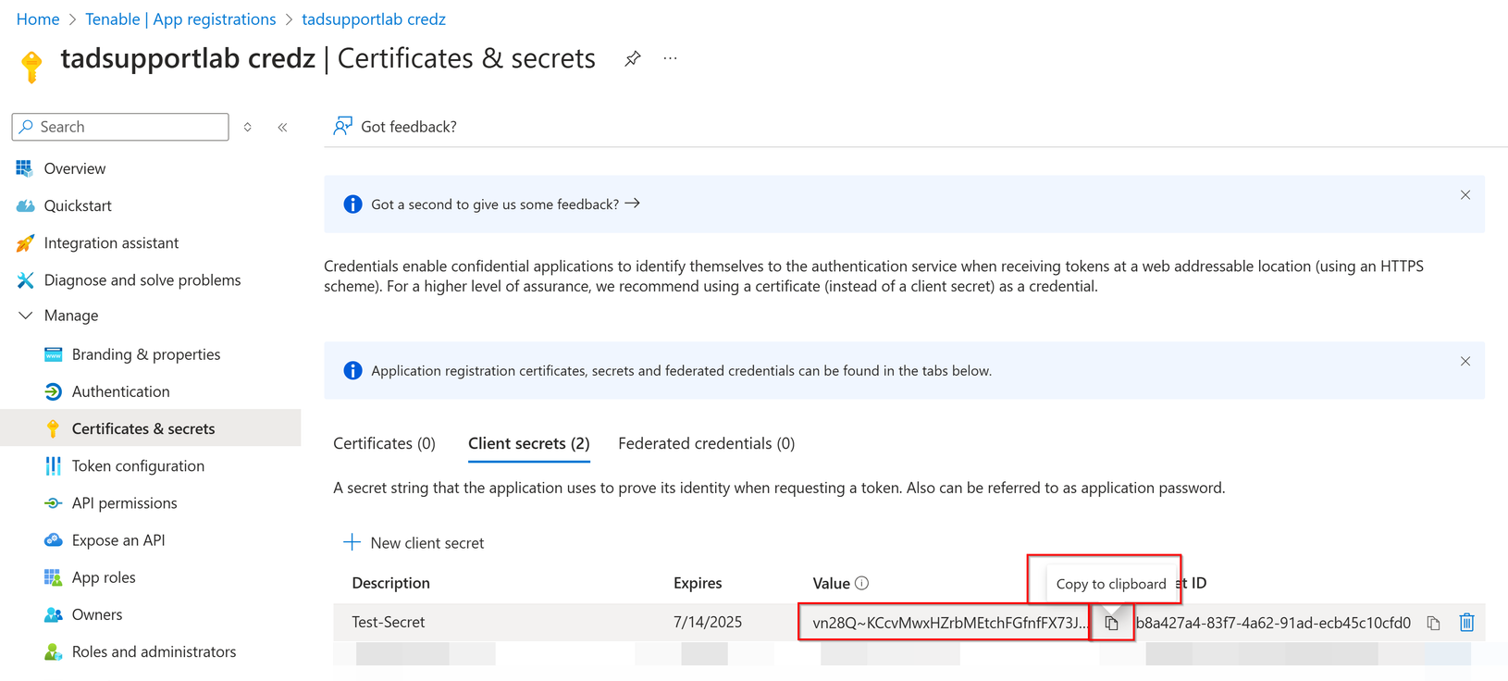Click the Owners icon
This screenshot has width=1508, height=681.
53,614
